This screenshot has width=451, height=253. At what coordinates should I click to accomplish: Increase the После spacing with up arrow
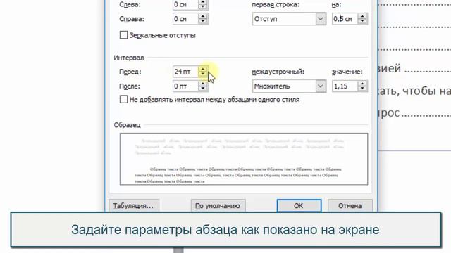[203, 83]
